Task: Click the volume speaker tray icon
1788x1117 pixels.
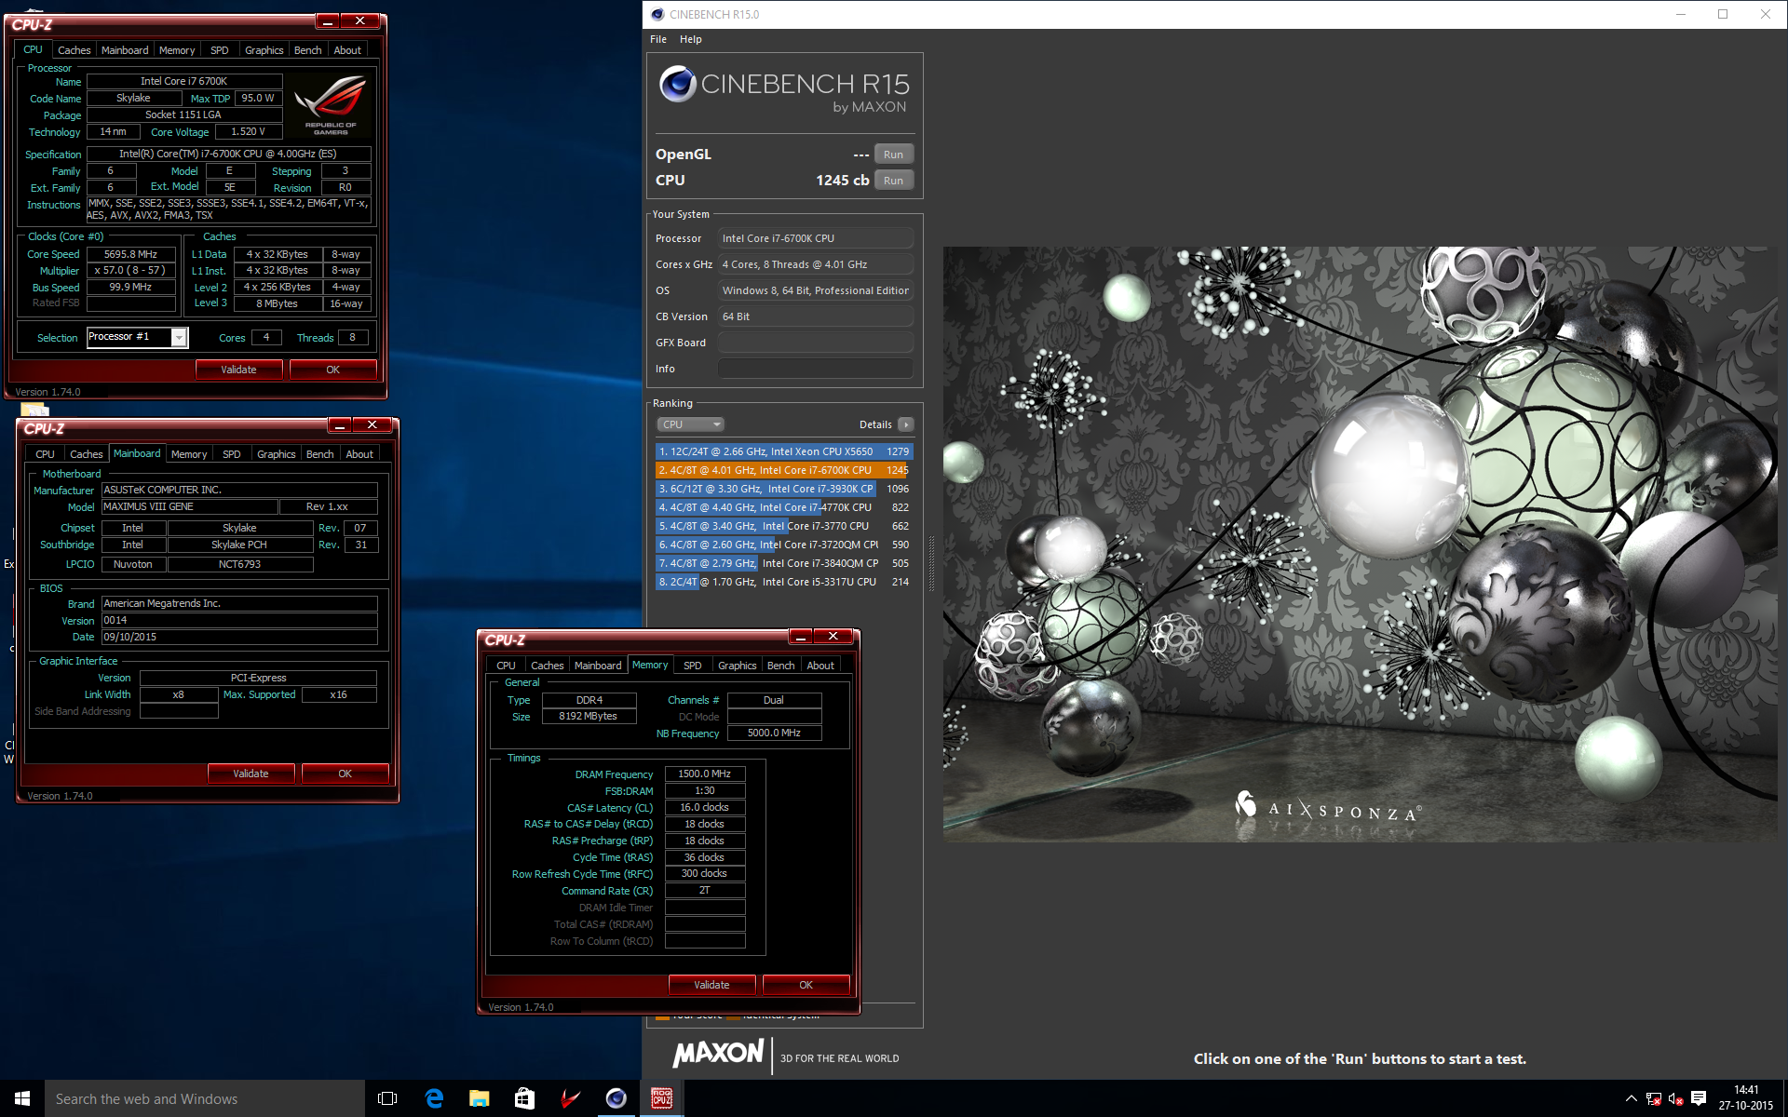Action: click(1675, 1098)
